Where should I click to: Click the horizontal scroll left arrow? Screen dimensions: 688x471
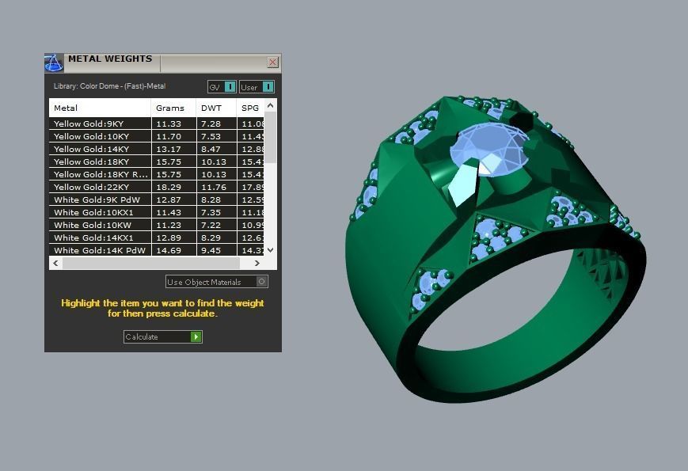55,263
